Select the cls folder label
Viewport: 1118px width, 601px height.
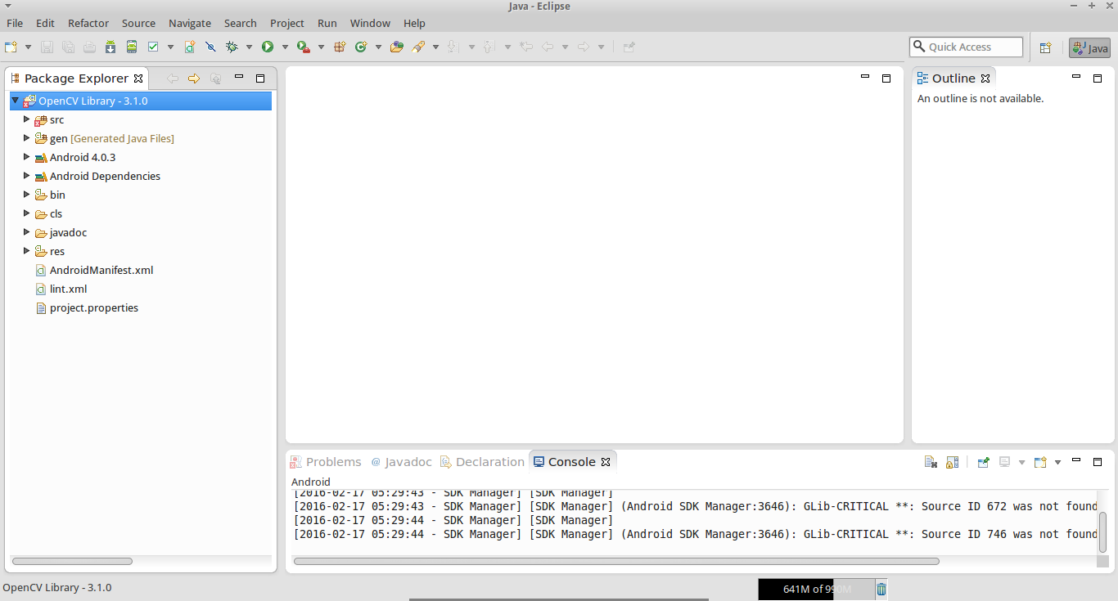click(56, 213)
